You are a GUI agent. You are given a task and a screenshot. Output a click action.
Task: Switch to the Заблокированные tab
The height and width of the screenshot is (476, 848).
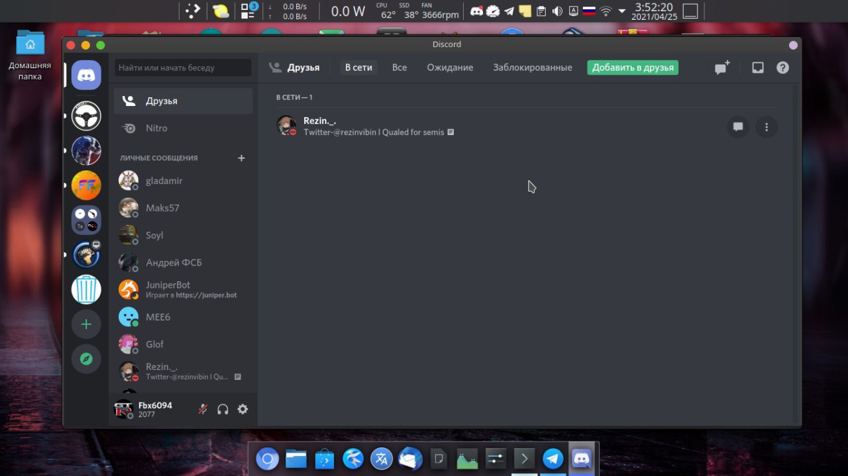[533, 68]
